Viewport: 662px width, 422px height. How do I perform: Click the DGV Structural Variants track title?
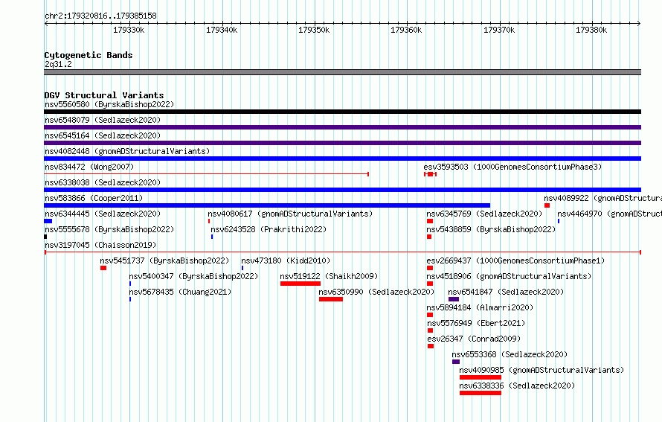tap(104, 95)
